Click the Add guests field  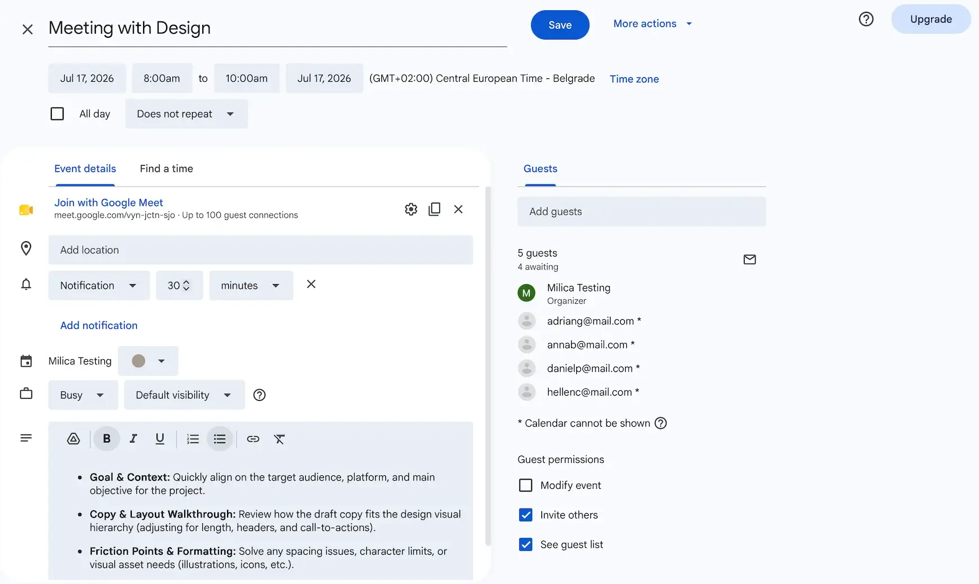(x=642, y=211)
